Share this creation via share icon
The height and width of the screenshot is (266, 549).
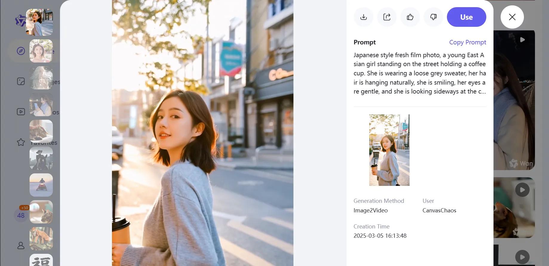pos(387,17)
